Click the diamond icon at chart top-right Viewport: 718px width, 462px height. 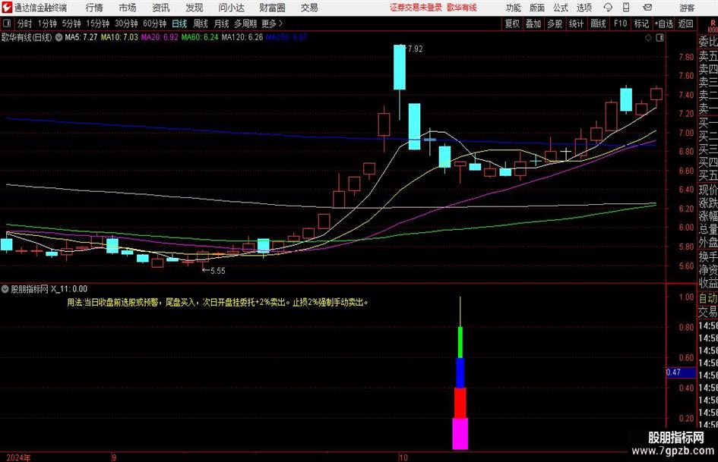click(x=648, y=38)
